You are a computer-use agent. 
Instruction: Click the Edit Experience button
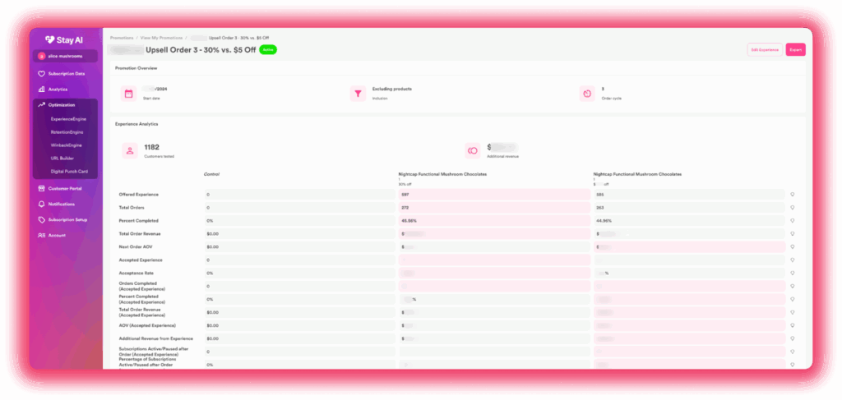765,50
